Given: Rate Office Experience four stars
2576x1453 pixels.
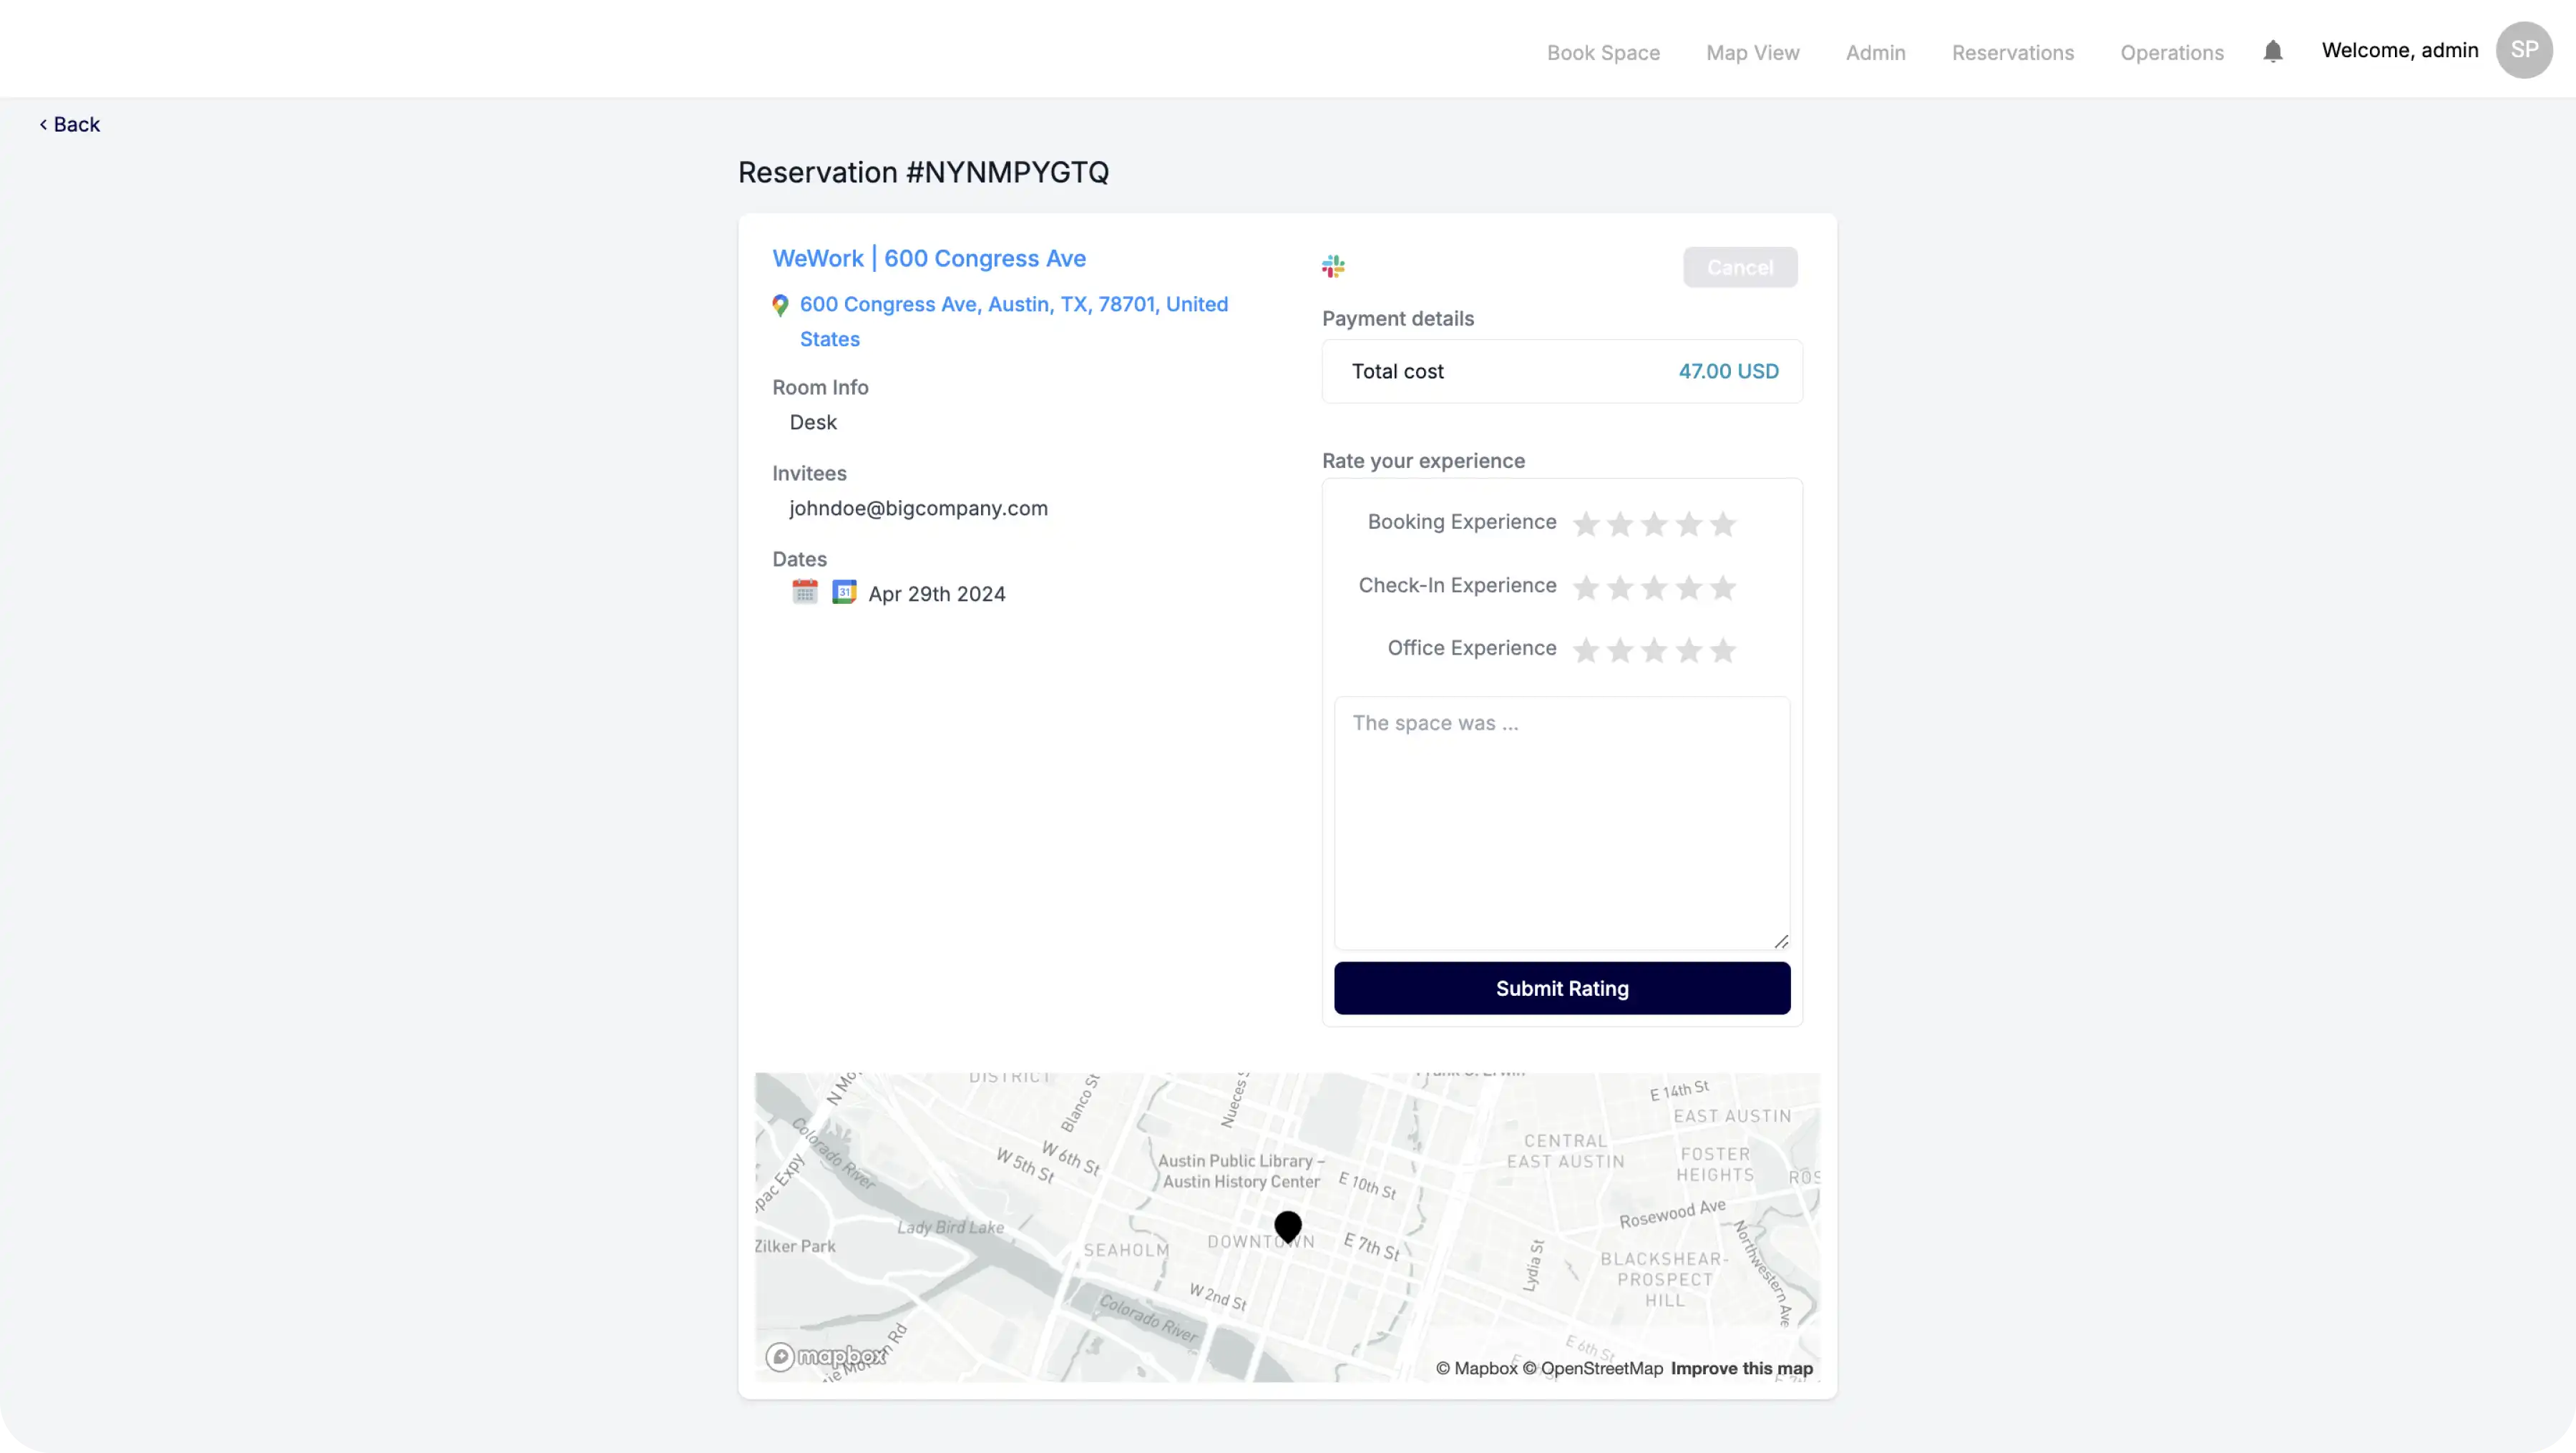Looking at the screenshot, I should coord(1688,651).
